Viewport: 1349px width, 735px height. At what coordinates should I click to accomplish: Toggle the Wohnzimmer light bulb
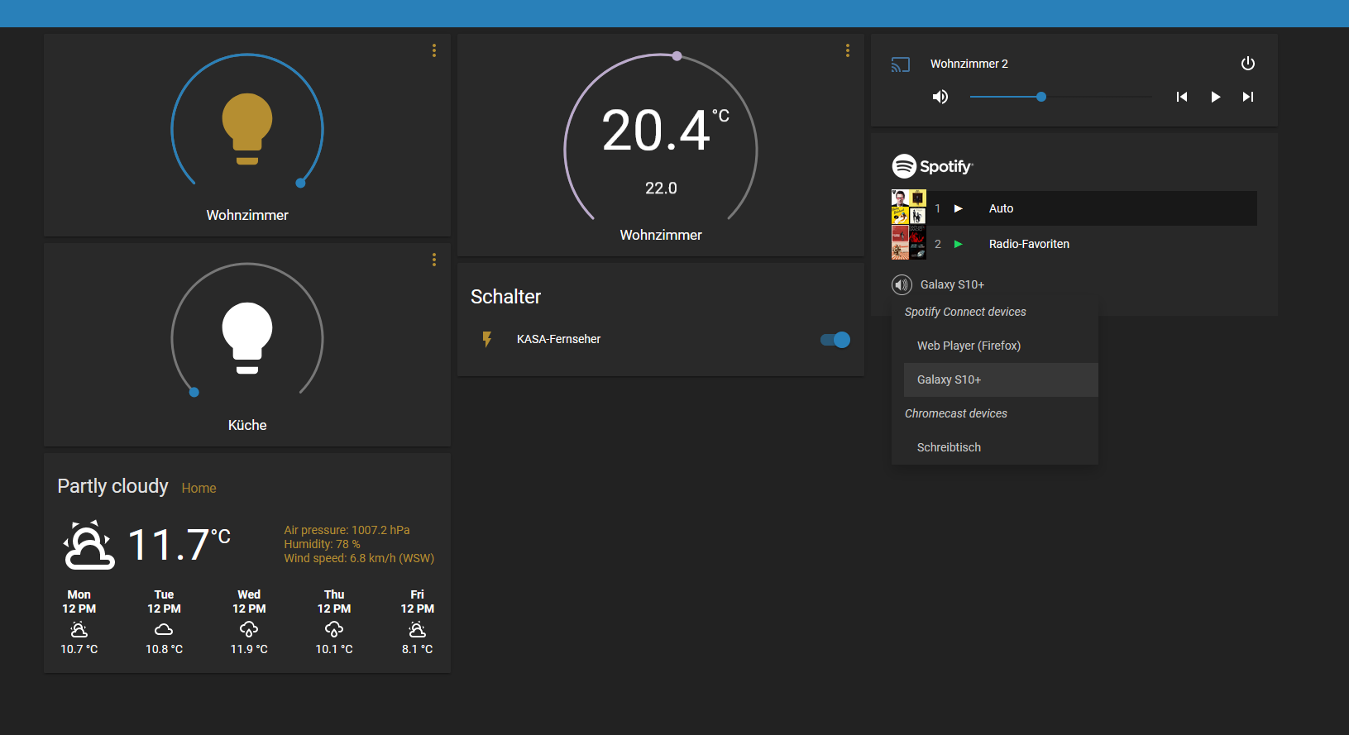(x=246, y=128)
